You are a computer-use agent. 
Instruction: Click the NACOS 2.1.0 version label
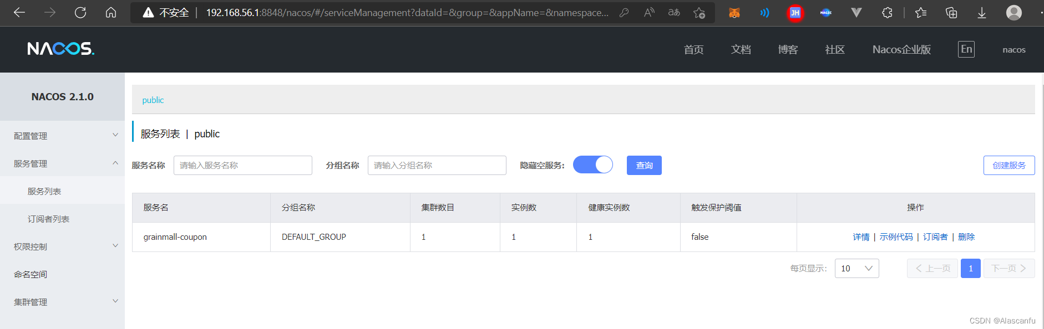point(63,96)
